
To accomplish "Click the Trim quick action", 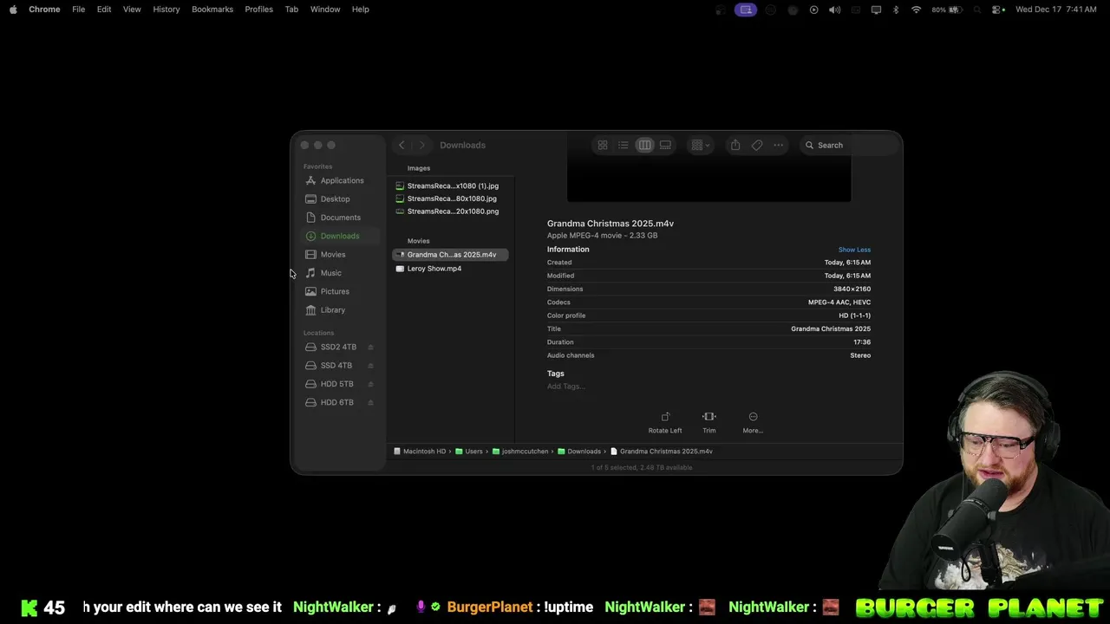I will click(709, 423).
